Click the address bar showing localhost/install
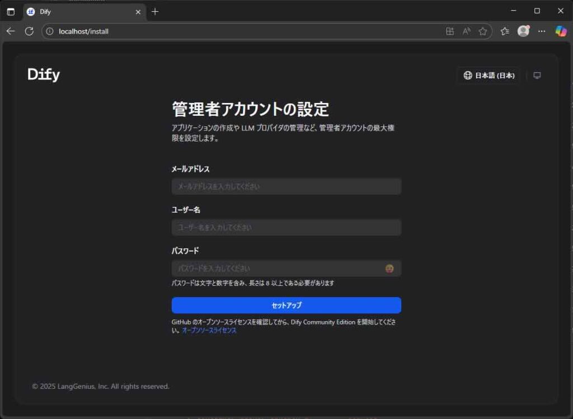The height and width of the screenshot is (419, 573). tap(224, 31)
